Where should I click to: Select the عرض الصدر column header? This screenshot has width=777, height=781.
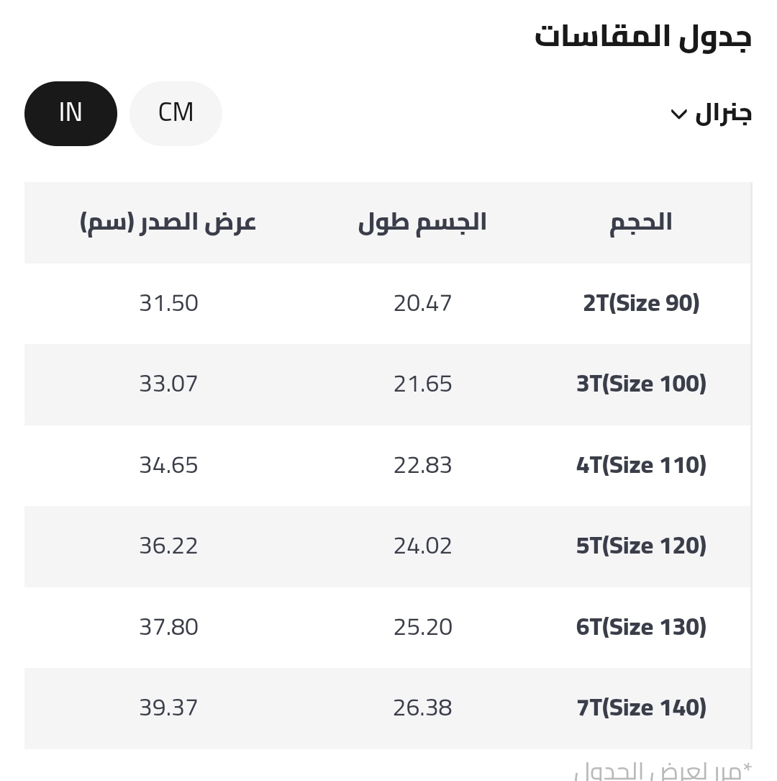pos(168,222)
